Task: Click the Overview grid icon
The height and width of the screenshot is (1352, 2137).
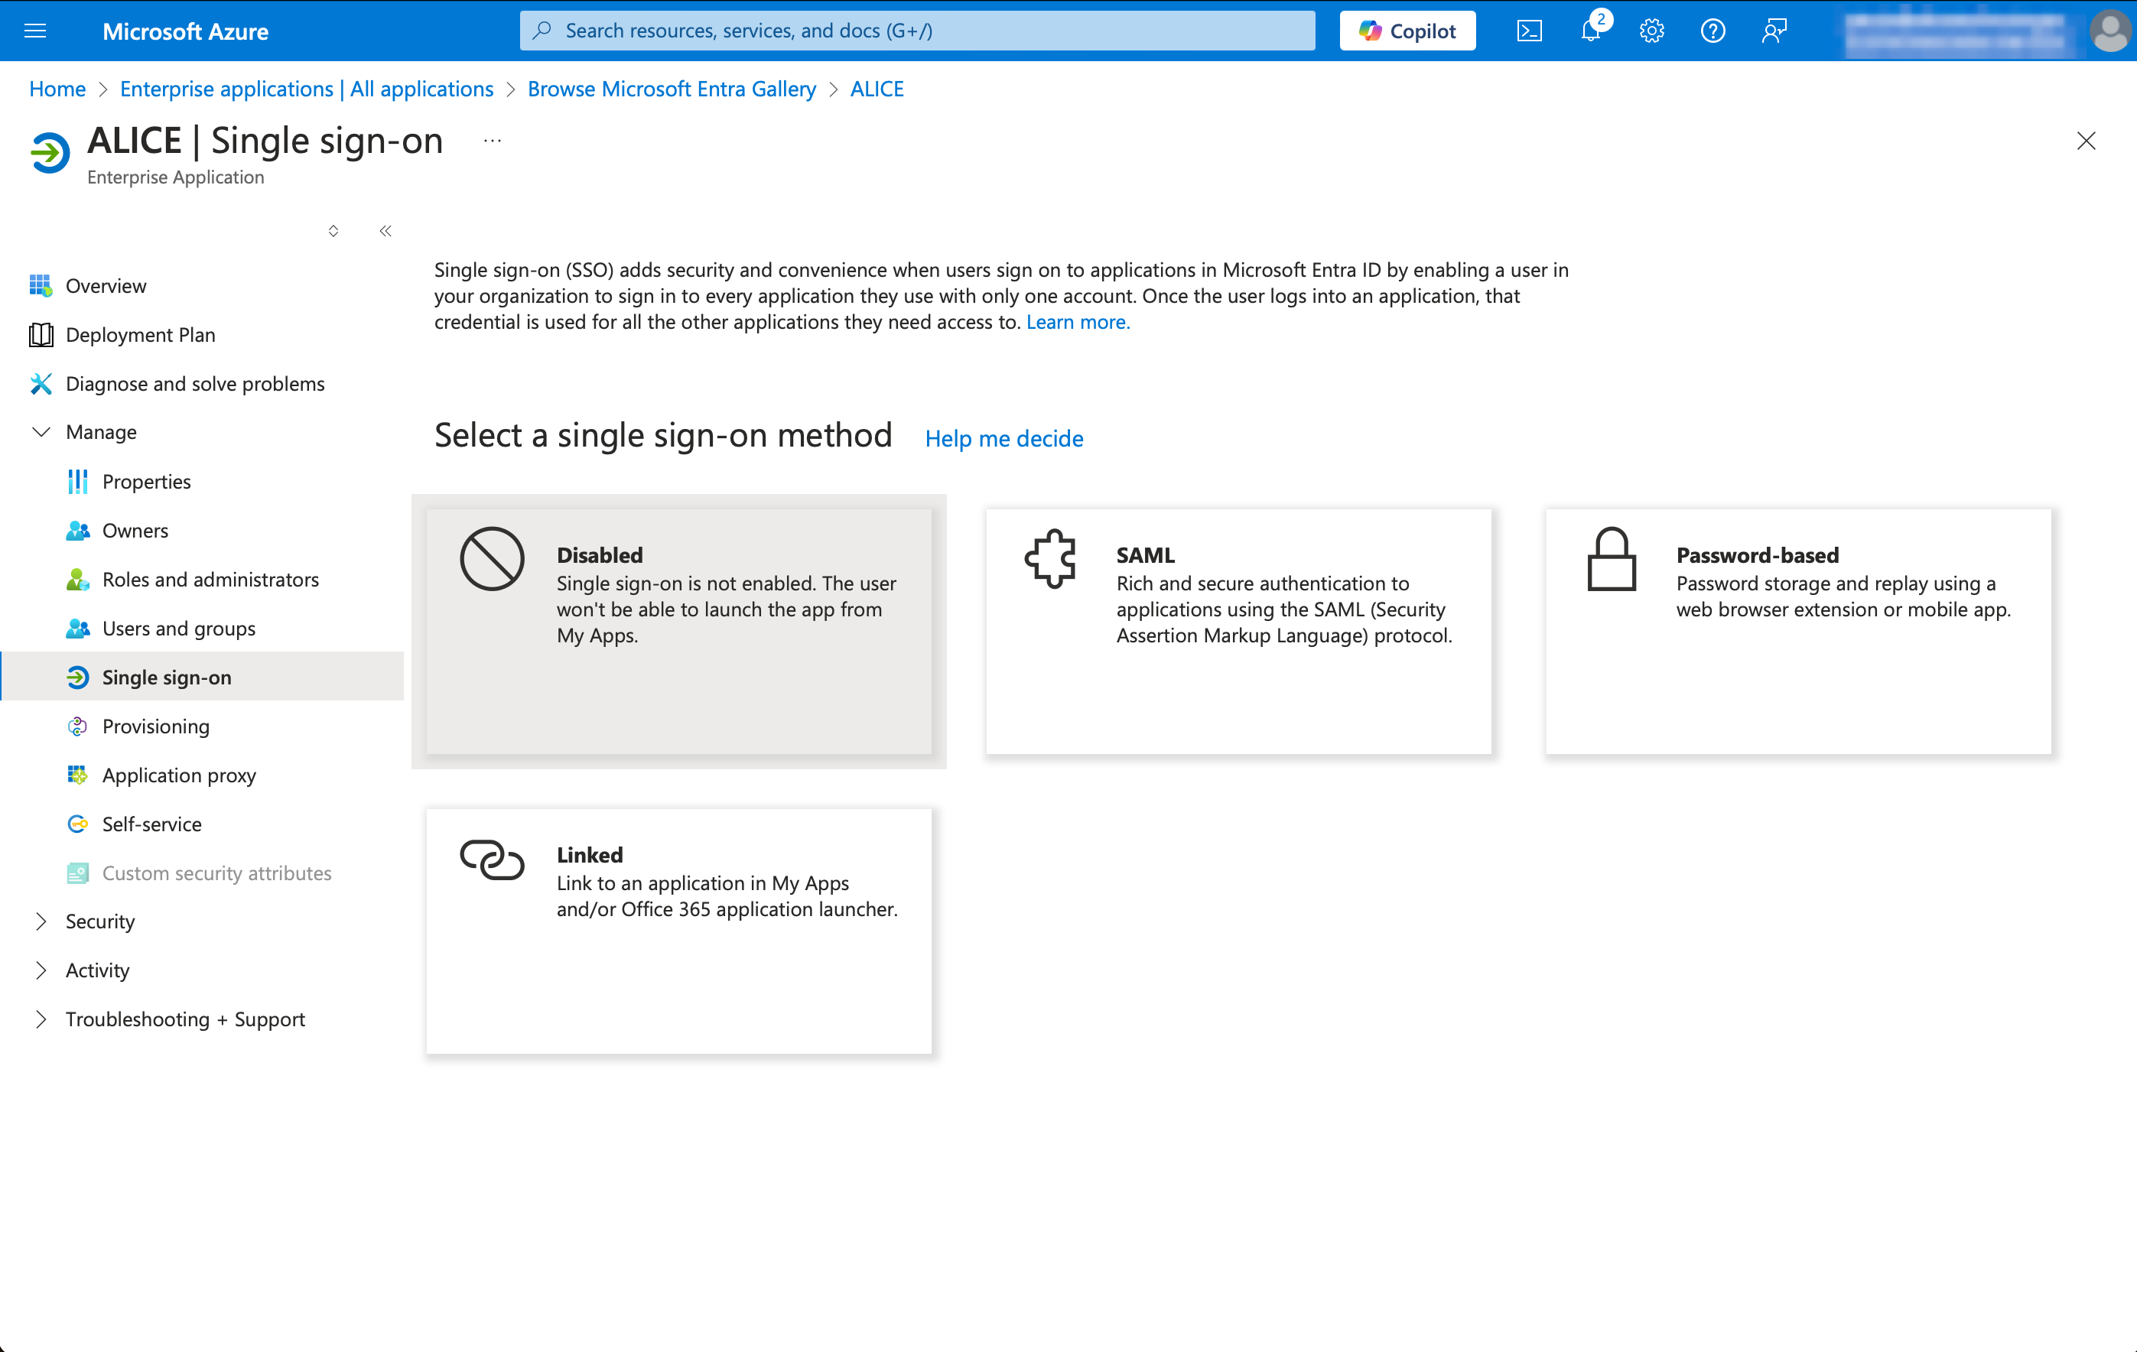Action: click(41, 286)
